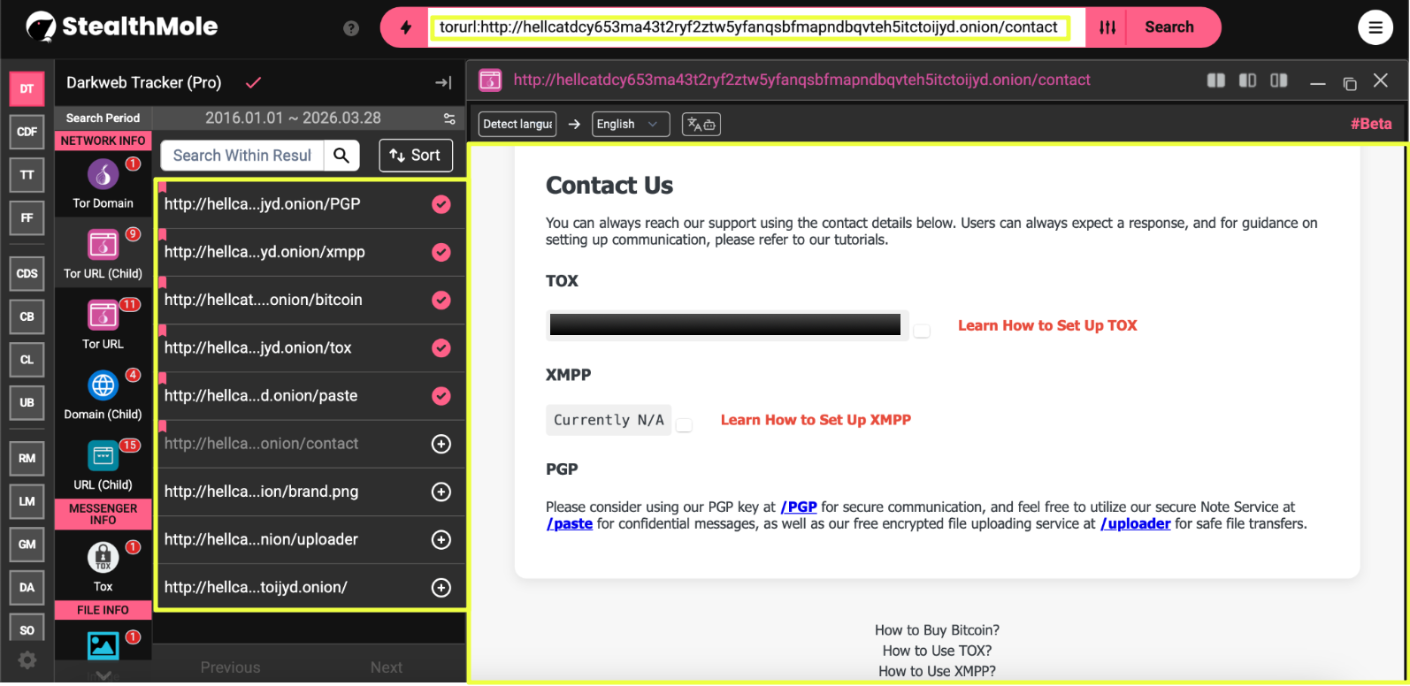The width and height of the screenshot is (1410, 686).
Task: Follow the Learn How to Set Up TOX link
Action: click(x=1046, y=325)
